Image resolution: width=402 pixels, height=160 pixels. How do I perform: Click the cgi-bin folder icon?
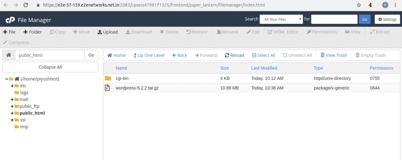pyautogui.click(x=108, y=78)
